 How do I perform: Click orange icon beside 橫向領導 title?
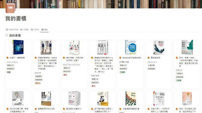coord(64,58)
